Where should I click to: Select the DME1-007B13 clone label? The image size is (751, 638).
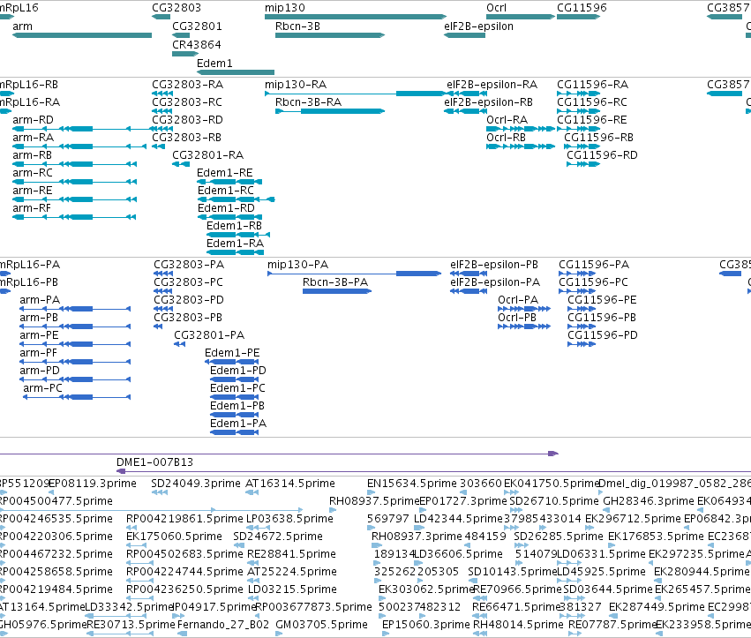pyautogui.click(x=154, y=462)
